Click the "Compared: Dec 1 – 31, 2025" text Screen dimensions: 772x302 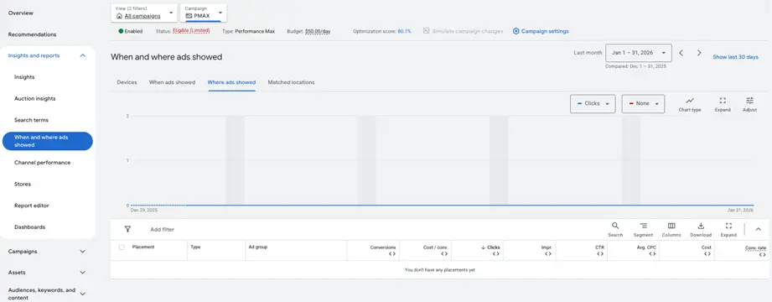(x=635, y=66)
